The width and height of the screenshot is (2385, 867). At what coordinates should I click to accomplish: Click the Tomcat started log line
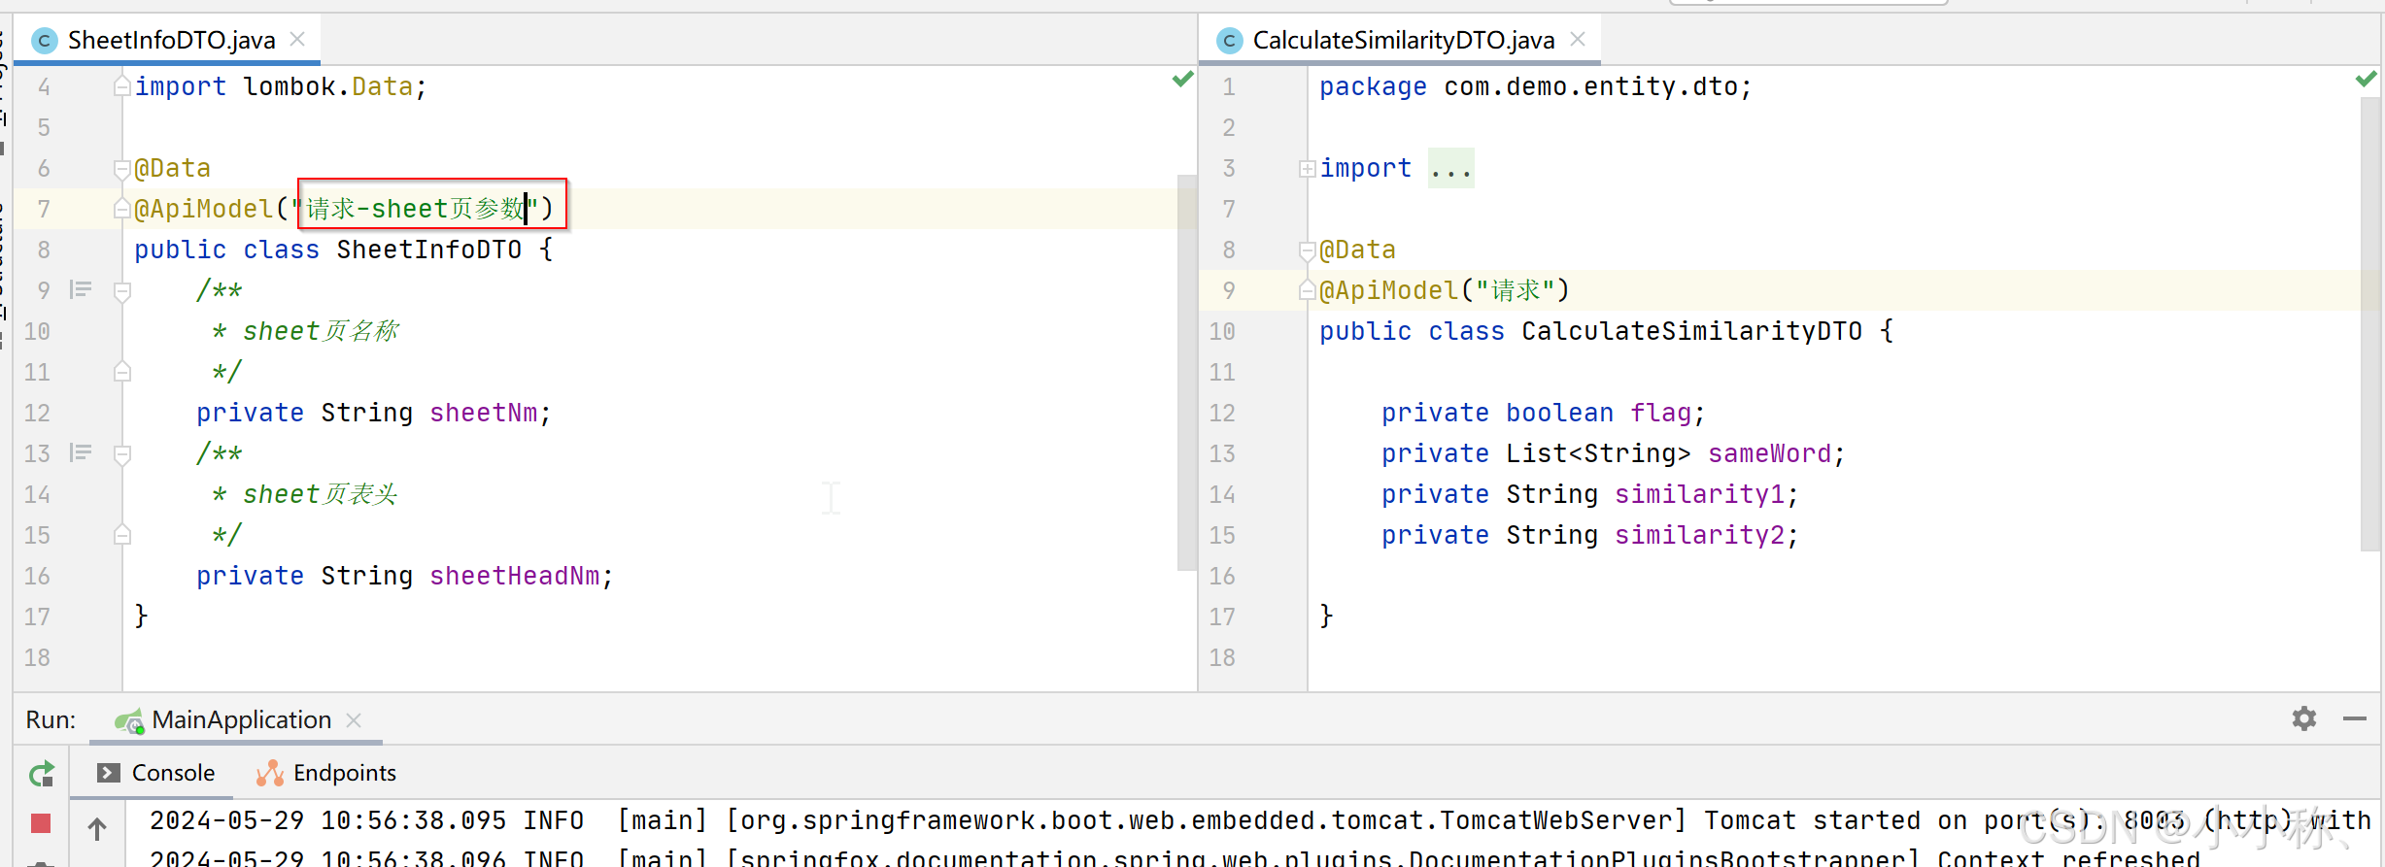click(1259, 821)
